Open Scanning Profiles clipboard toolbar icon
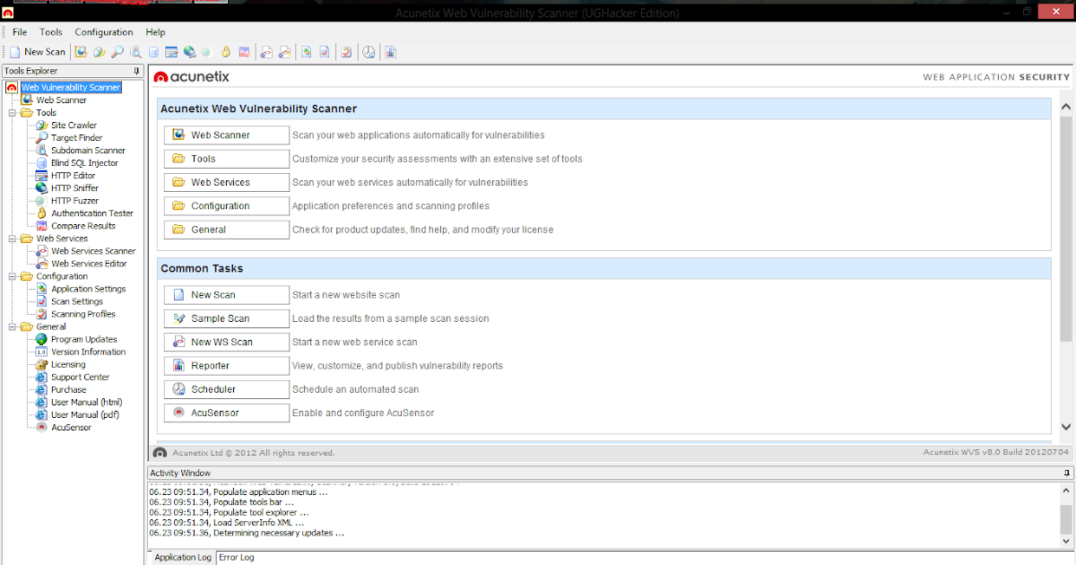 (x=346, y=52)
